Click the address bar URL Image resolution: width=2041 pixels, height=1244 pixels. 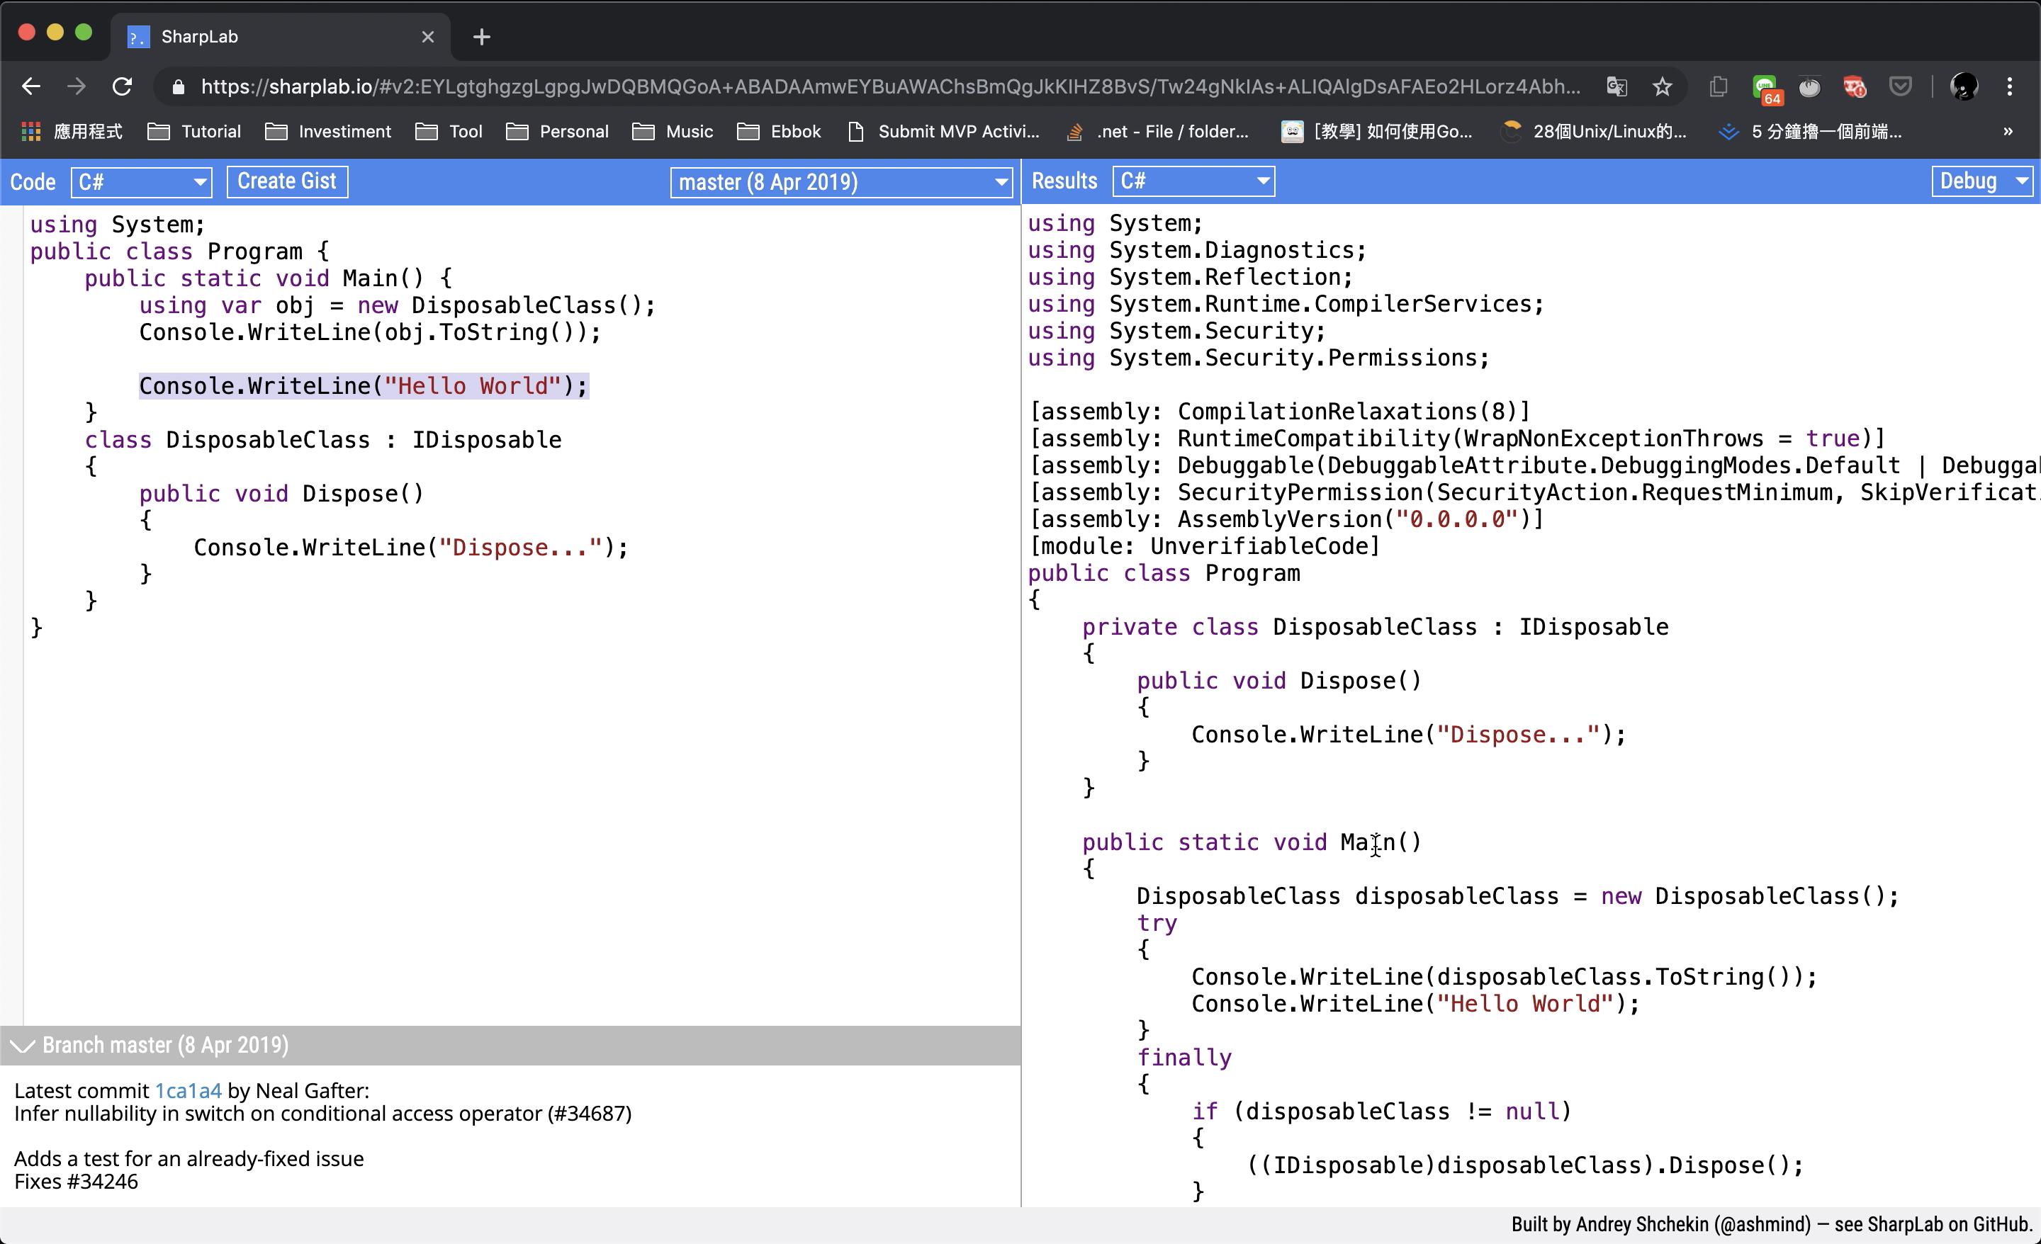(x=890, y=86)
